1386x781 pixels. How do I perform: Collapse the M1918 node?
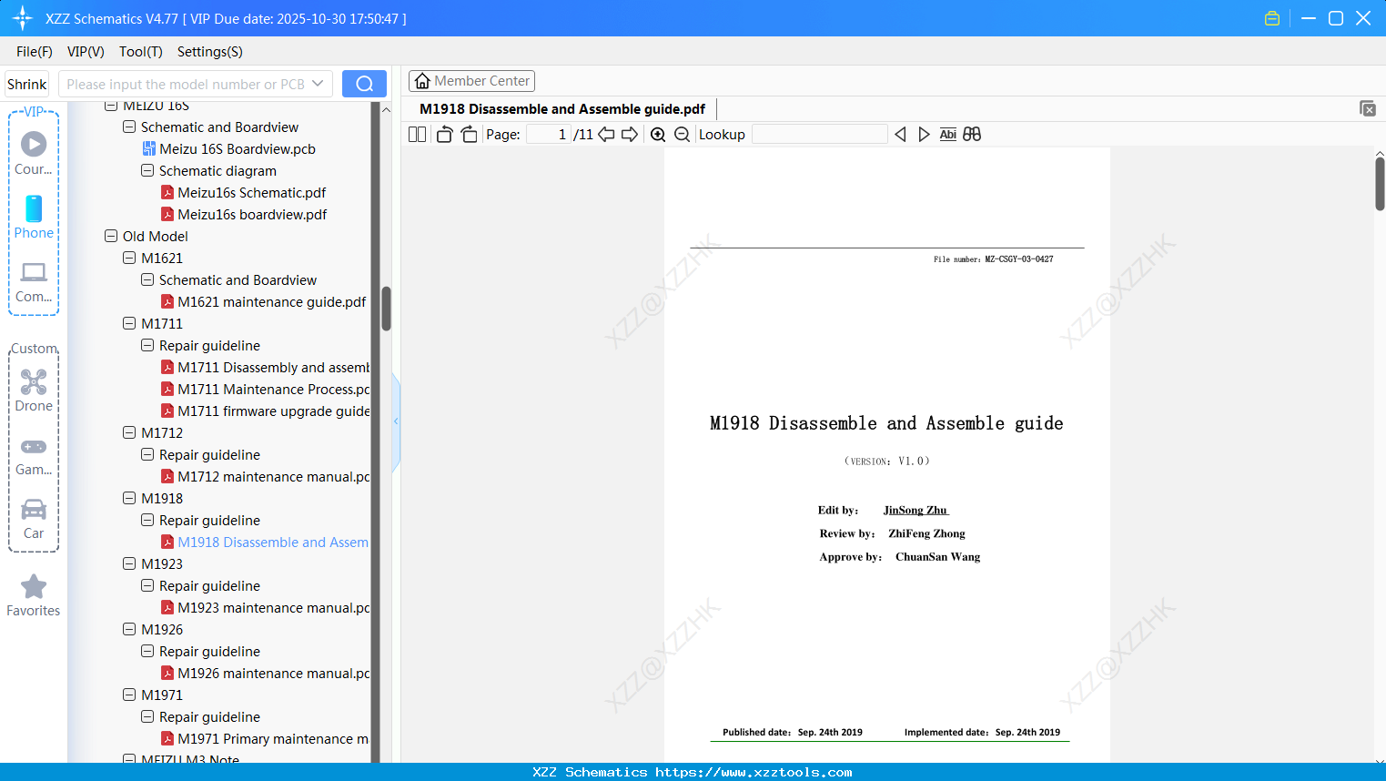click(x=129, y=498)
